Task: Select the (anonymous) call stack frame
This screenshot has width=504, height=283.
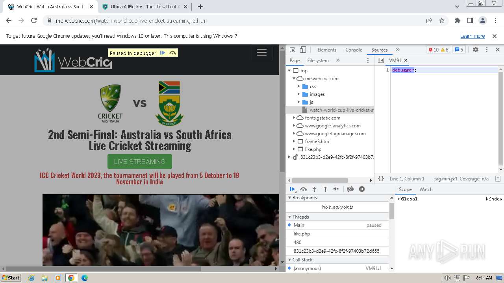Action: pyautogui.click(x=337, y=268)
